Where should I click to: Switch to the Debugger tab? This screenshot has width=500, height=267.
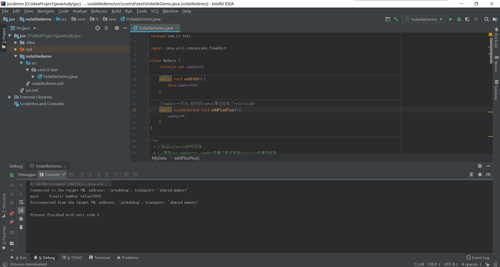pos(27,175)
